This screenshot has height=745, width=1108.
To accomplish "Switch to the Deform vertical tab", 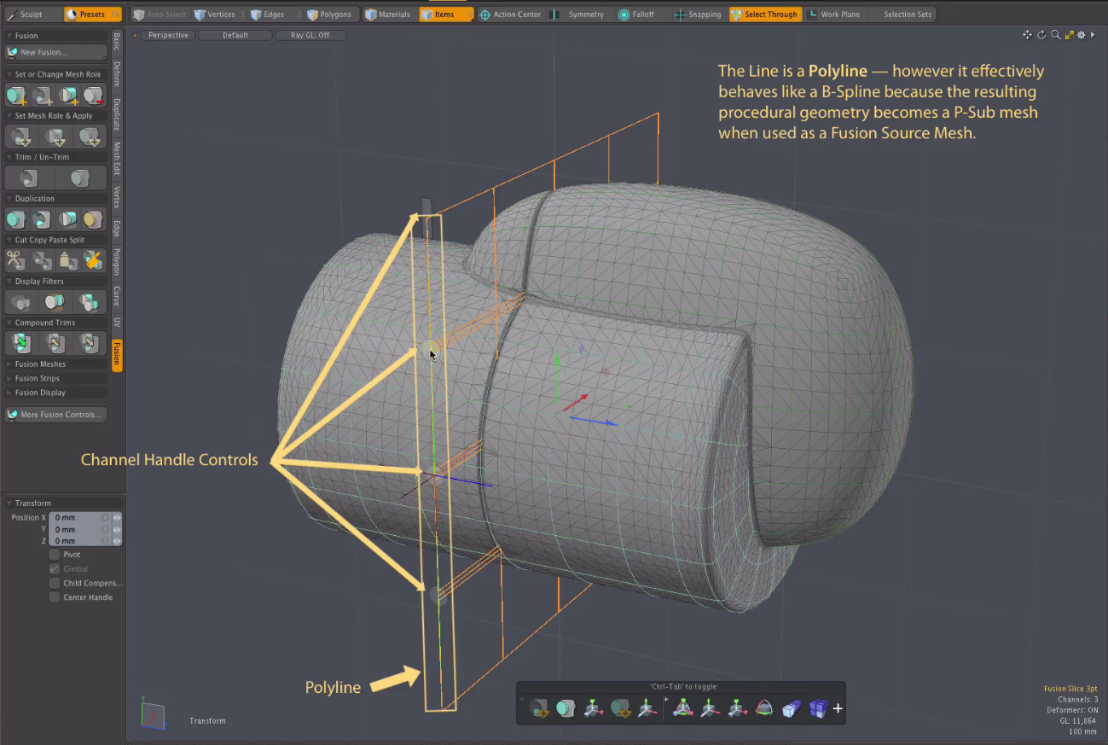I will tap(117, 73).
